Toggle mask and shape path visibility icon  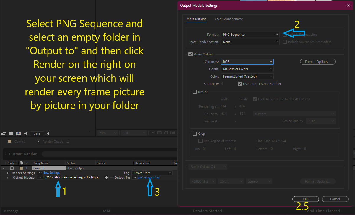click(x=166, y=133)
